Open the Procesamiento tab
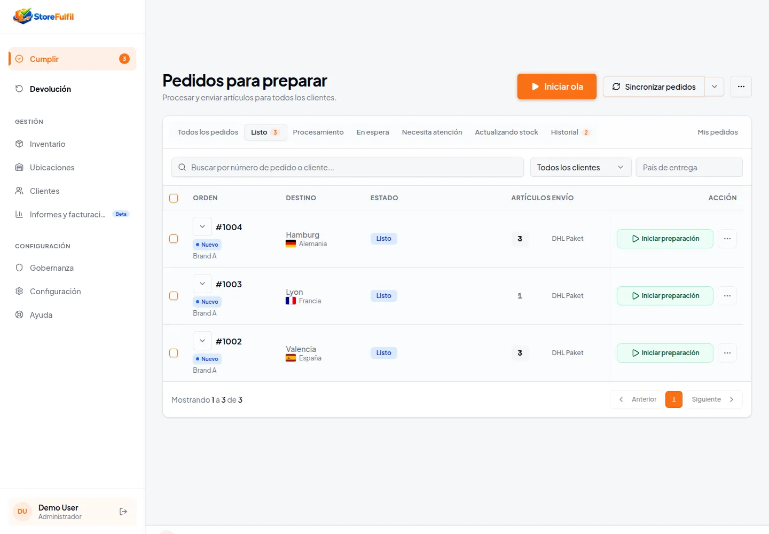This screenshot has width=769, height=534. (x=318, y=132)
